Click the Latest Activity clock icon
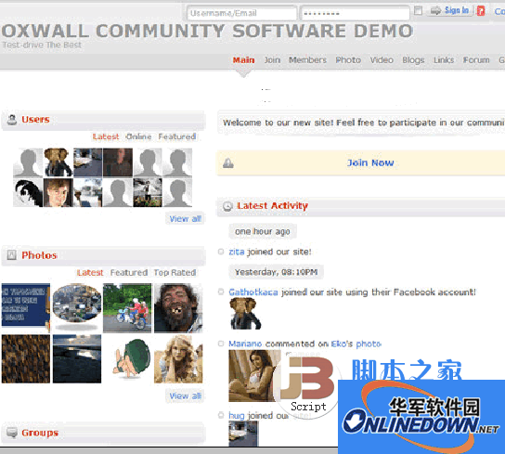 click(x=227, y=206)
